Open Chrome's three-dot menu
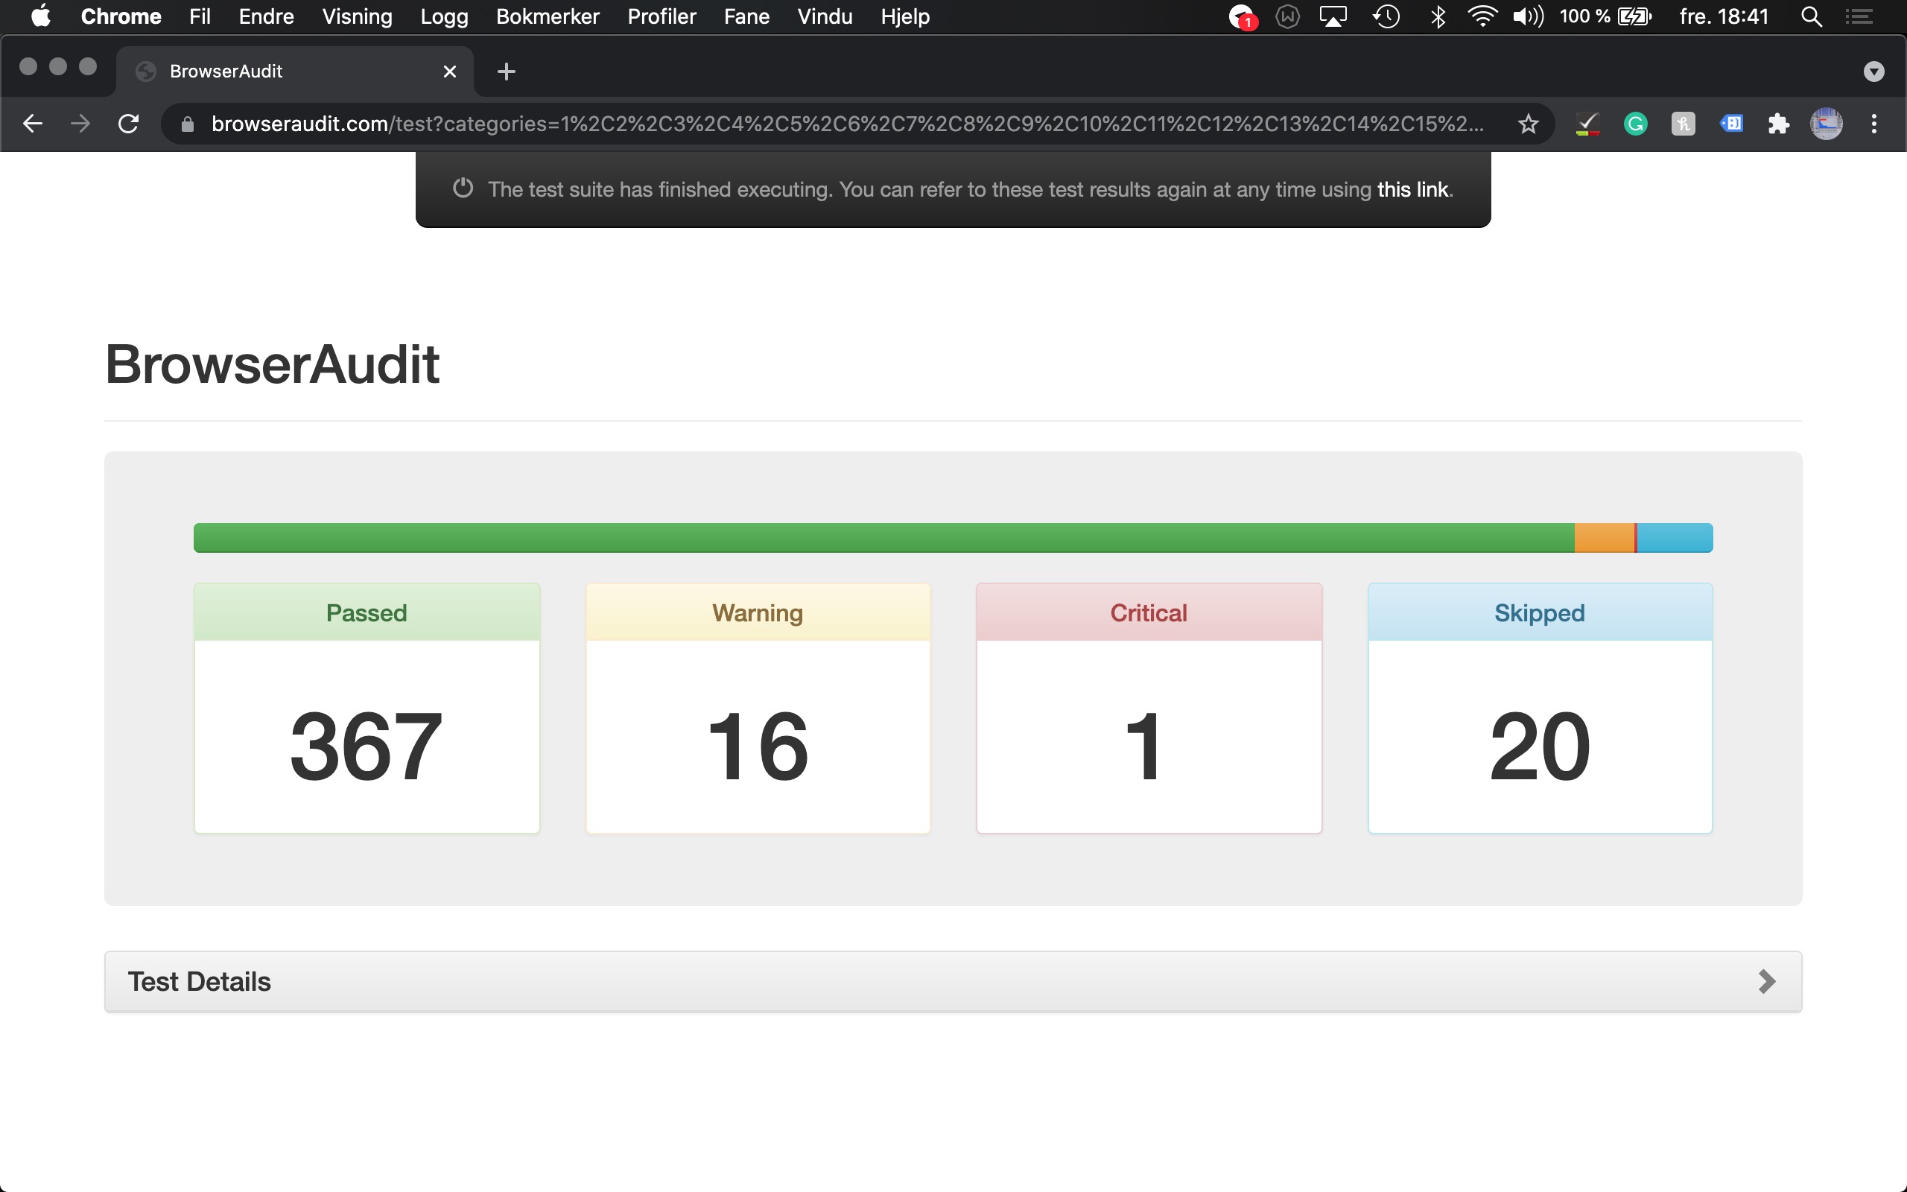The height and width of the screenshot is (1192, 1907). [x=1874, y=124]
